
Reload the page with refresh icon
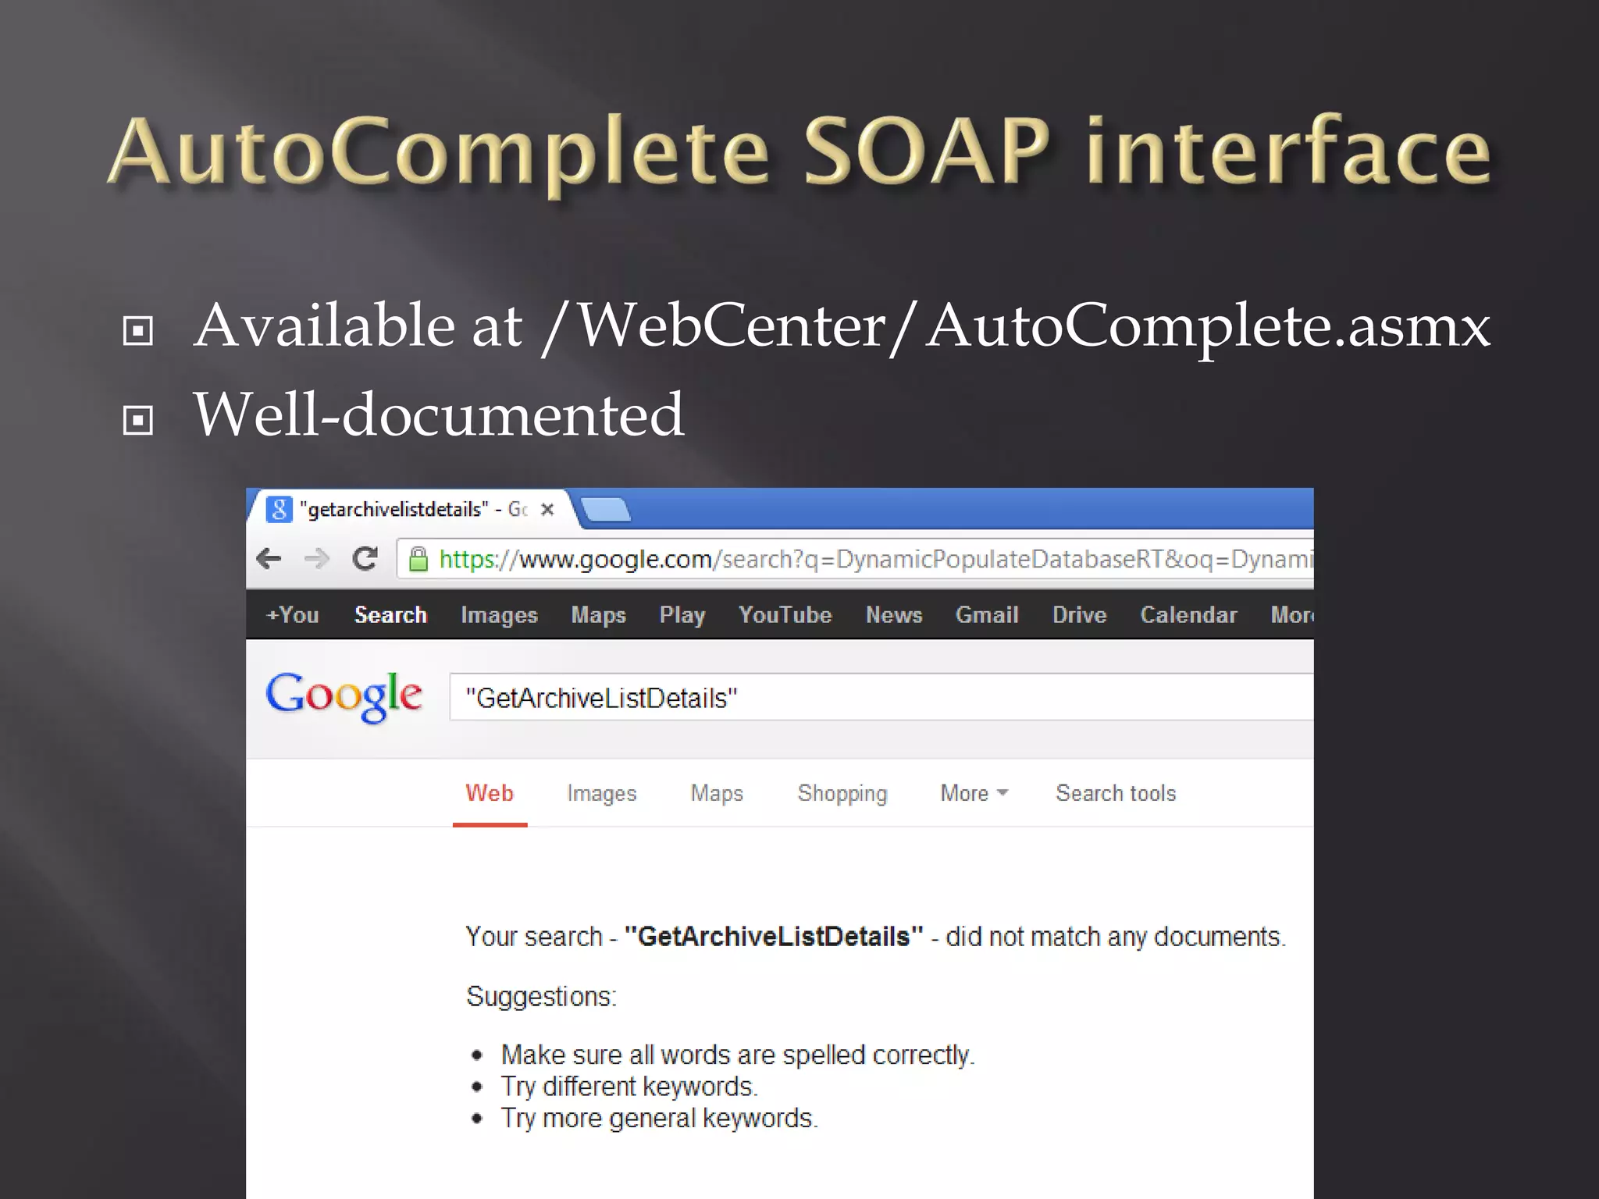(x=365, y=559)
